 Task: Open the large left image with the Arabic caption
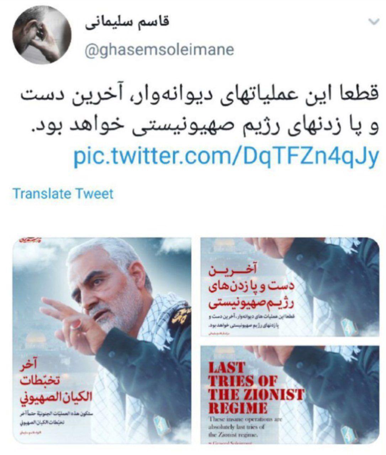pos(102,341)
